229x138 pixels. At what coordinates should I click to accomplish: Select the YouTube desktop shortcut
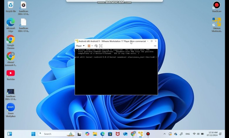pyautogui.click(x=11, y=75)
